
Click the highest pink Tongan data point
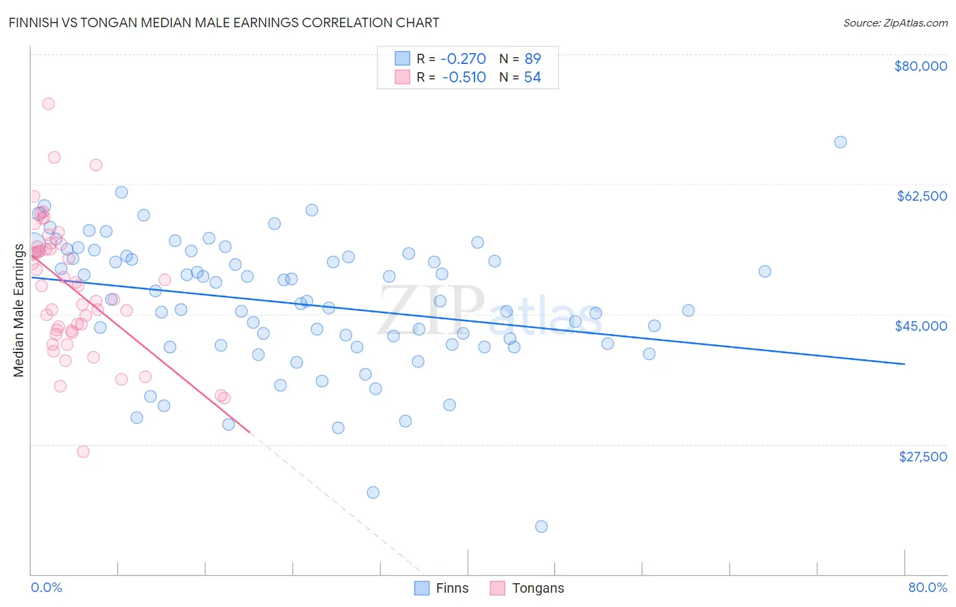(48, 103)
